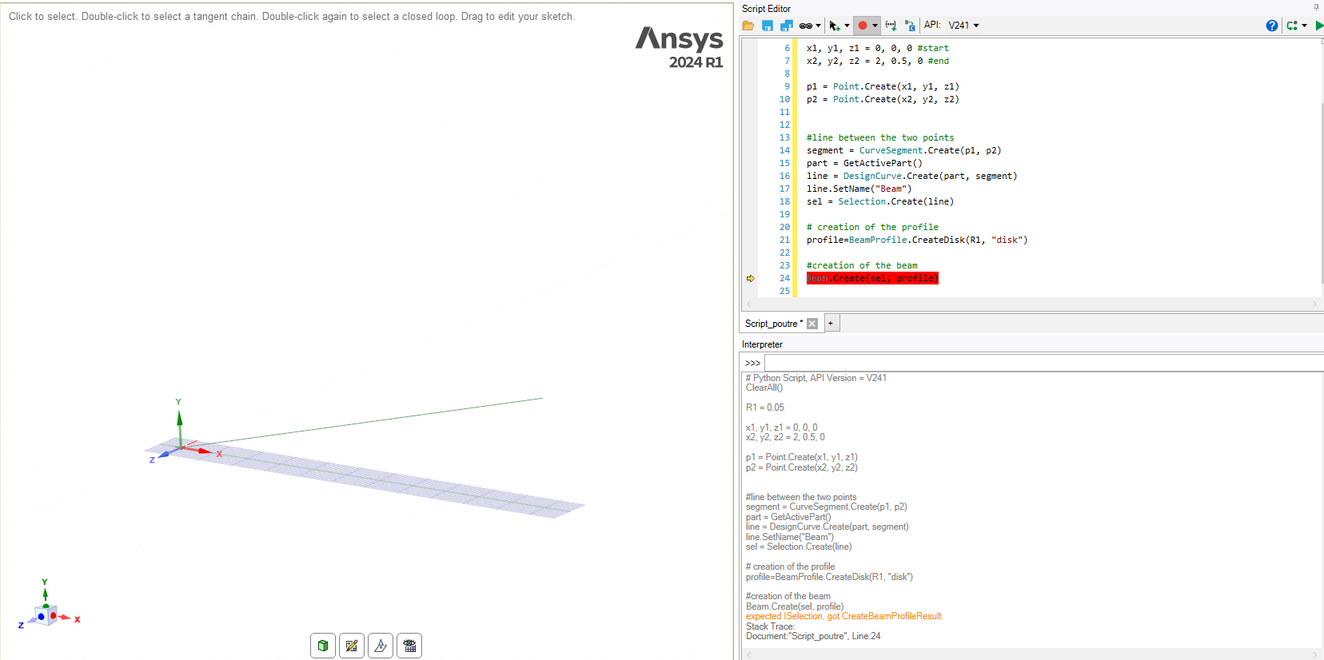Select the plane view arrow icon
Viewport: 1324px width, 660px height.
click(381, 646)
